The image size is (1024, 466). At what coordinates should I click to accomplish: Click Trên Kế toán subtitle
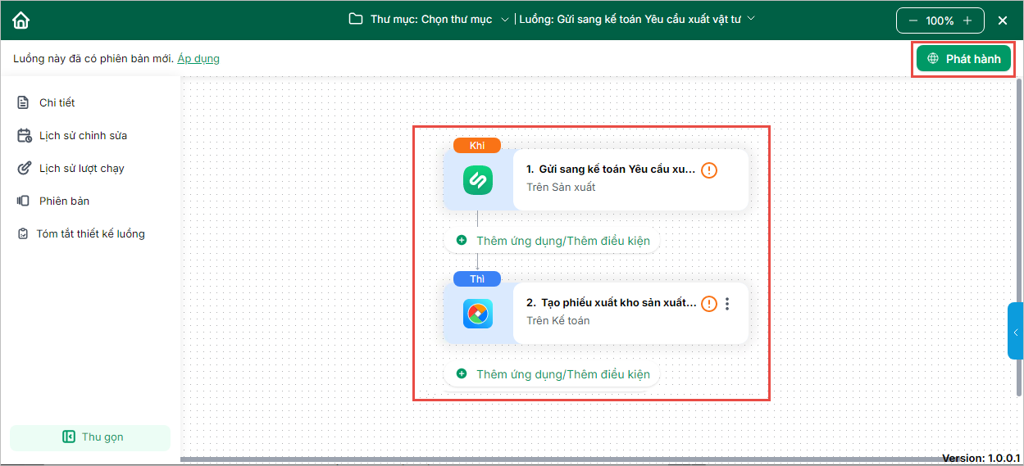pos(558,320)
